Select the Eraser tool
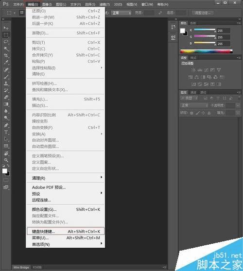The image size is (243, 271). [6, 97]
